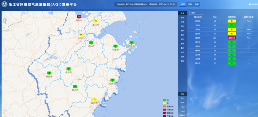Viewport: 258px width, 117px height.
Task: Click the Jiaxing AQI 76 map marker
Action: tap(95, 21)
